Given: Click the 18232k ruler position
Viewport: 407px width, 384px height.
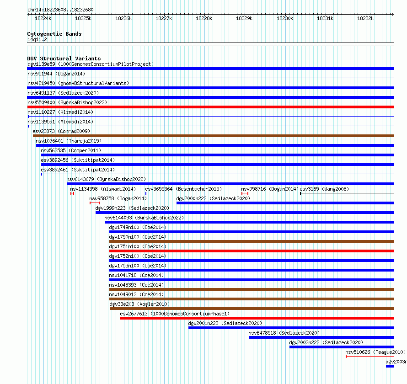Looking at the screenshot, I should pyautogui.click(x=365, y=18).
